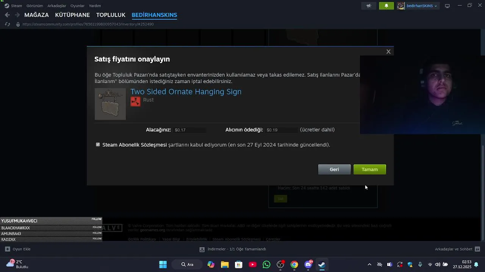Click the steamcommunity URL address text

pos(88,24)
